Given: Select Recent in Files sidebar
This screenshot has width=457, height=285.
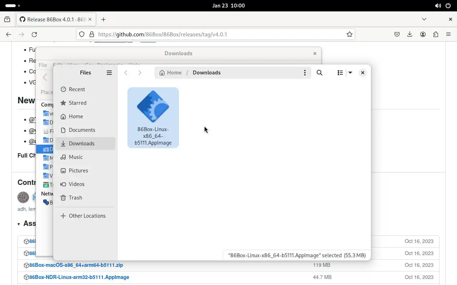Looking at the screenshot, I should [85, 89].
